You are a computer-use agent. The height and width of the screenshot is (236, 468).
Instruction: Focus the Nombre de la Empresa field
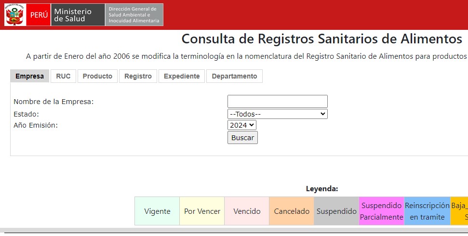pos(277,101)
